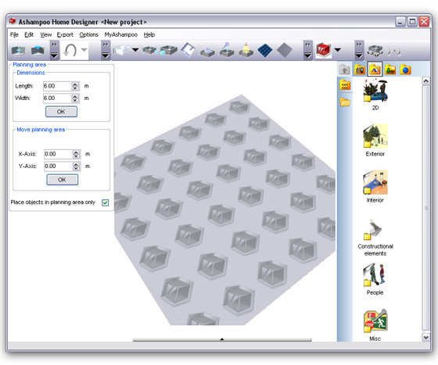438x365 pixels.
Task: Select the gray diamond surface tool icon
Action: coord(284,51)
